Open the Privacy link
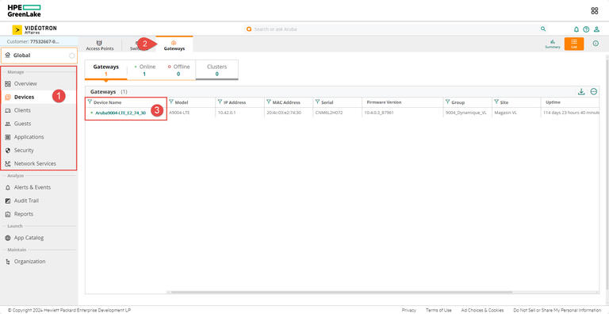The image size is (609, 314). coord(408,310)
